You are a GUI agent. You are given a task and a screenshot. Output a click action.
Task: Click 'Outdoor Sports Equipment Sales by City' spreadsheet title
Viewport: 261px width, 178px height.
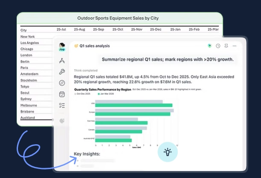(x=118, y=18)
